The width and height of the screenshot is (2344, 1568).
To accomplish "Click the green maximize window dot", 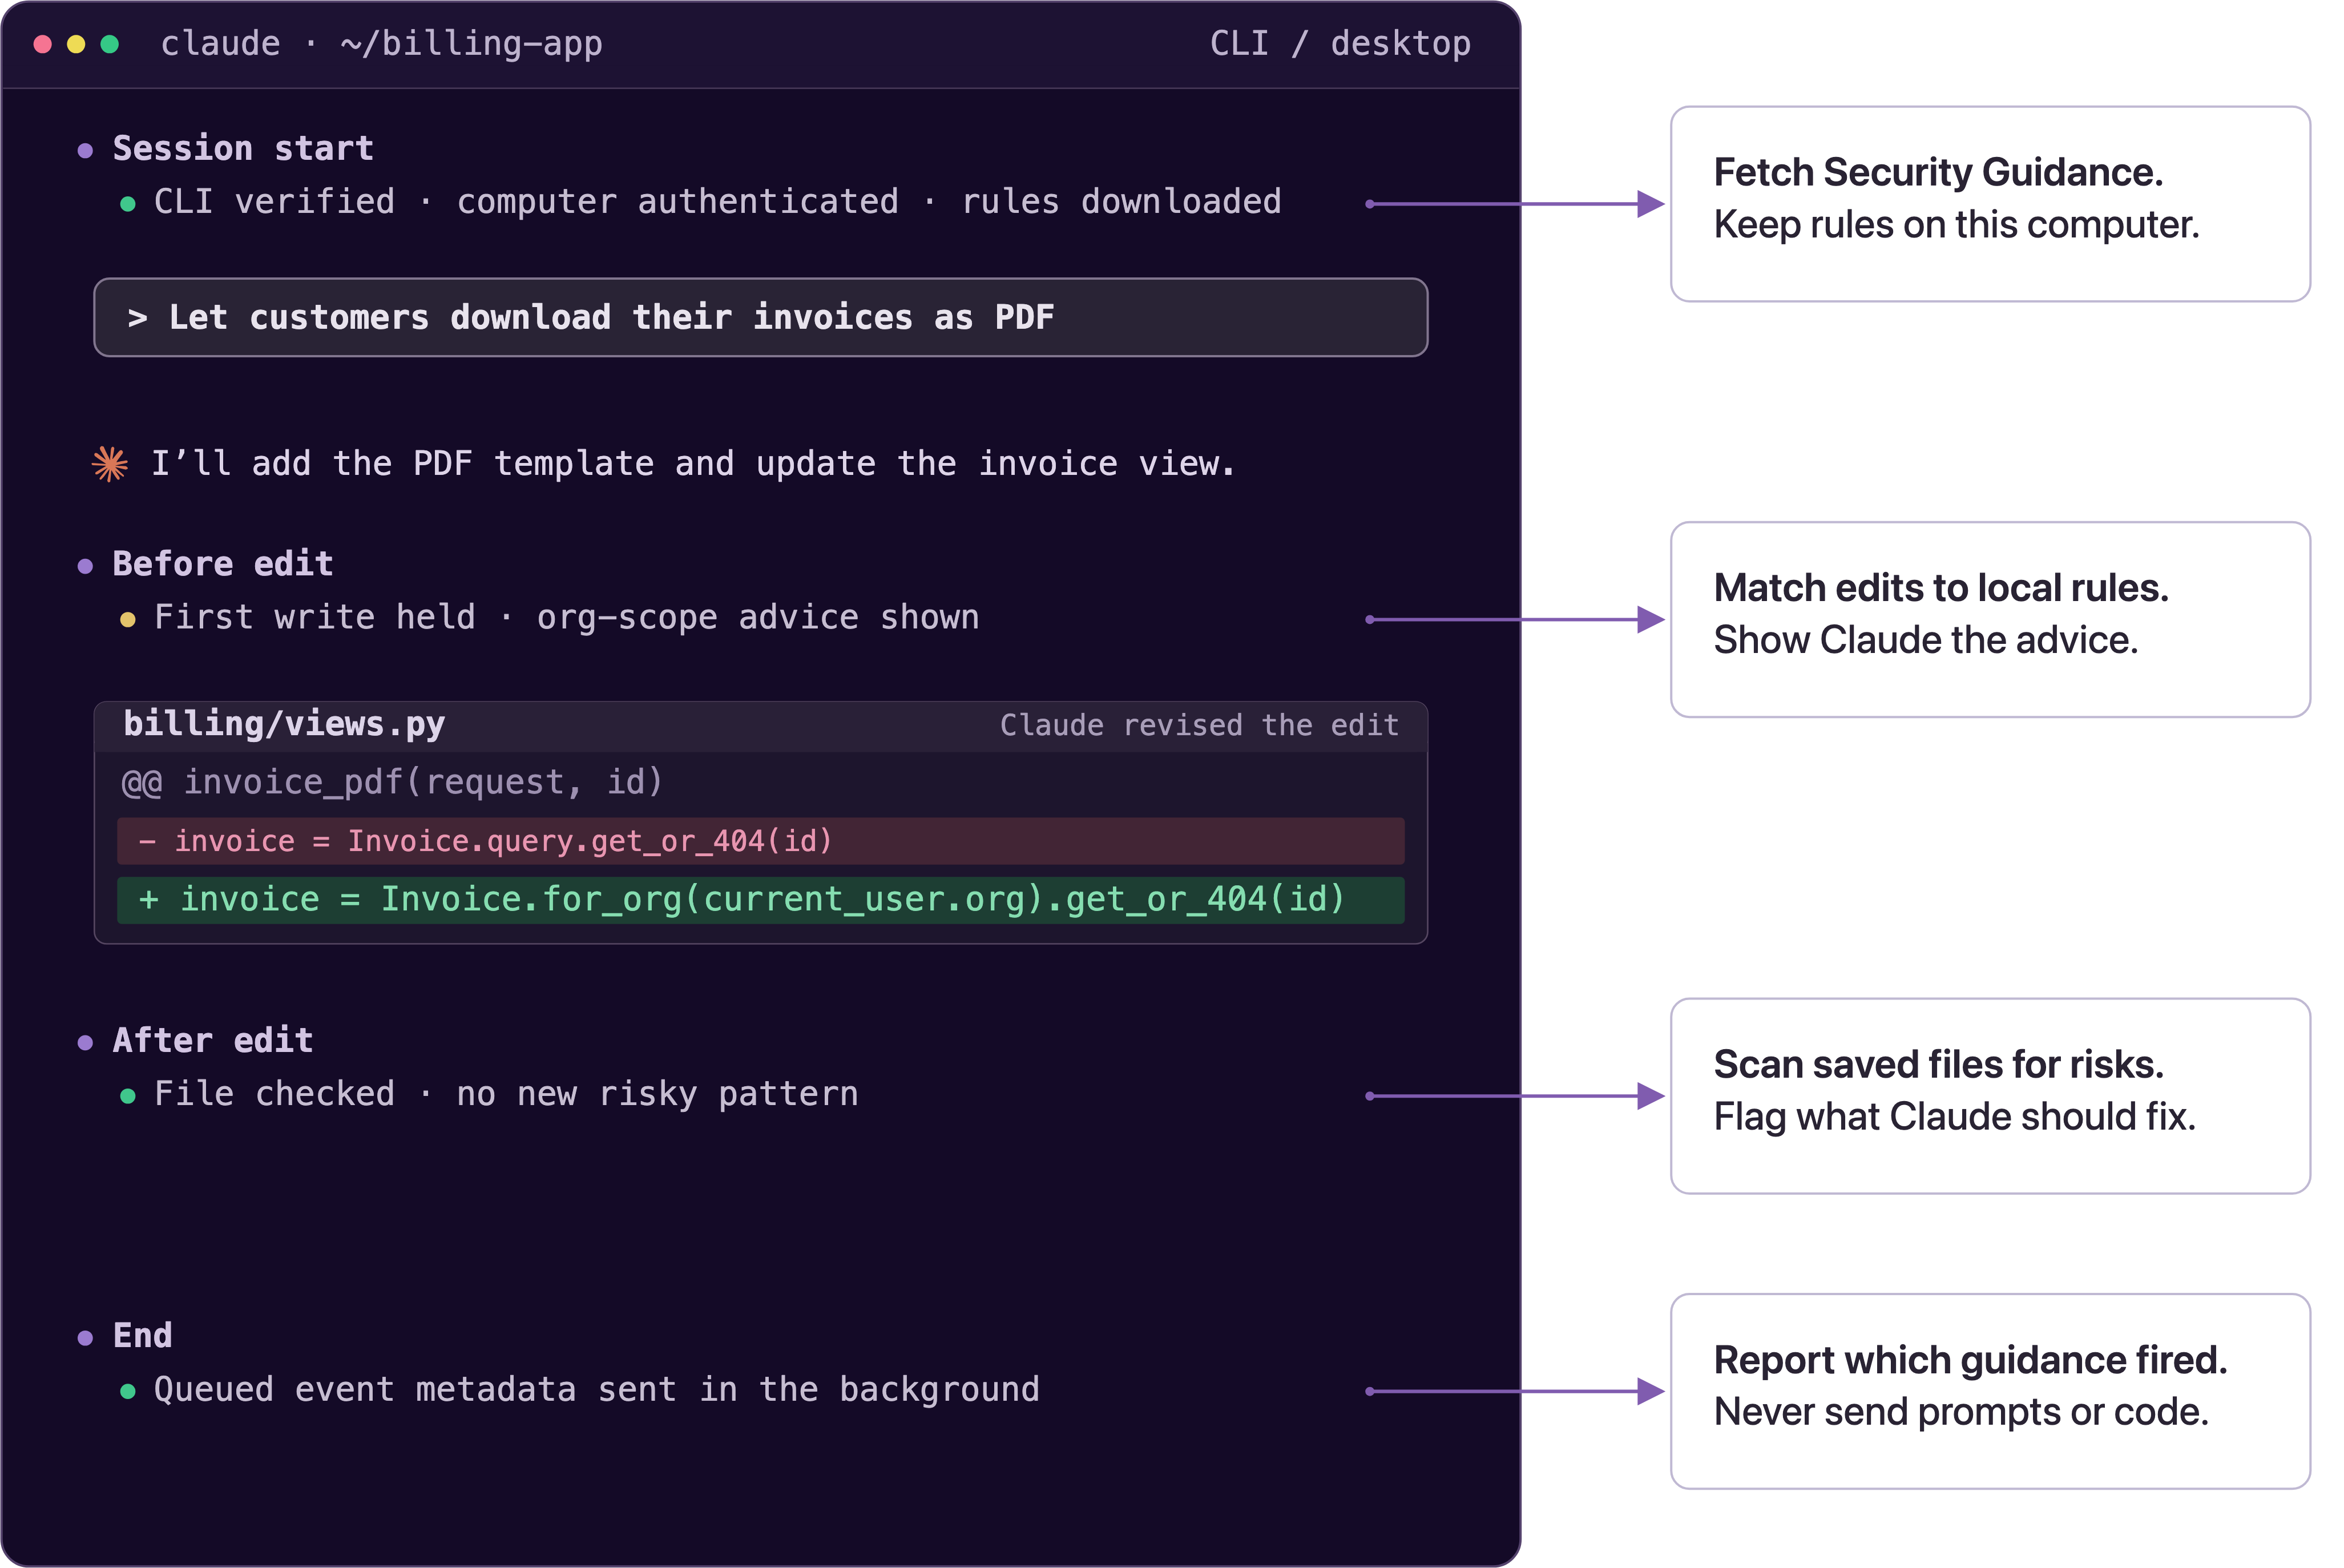I will 110,44.
